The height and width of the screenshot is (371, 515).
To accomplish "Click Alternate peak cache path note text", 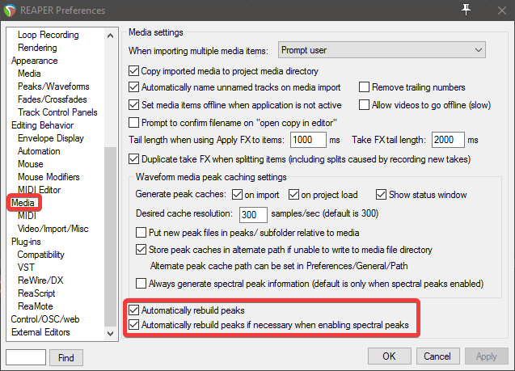I will (x=279, y=266).
